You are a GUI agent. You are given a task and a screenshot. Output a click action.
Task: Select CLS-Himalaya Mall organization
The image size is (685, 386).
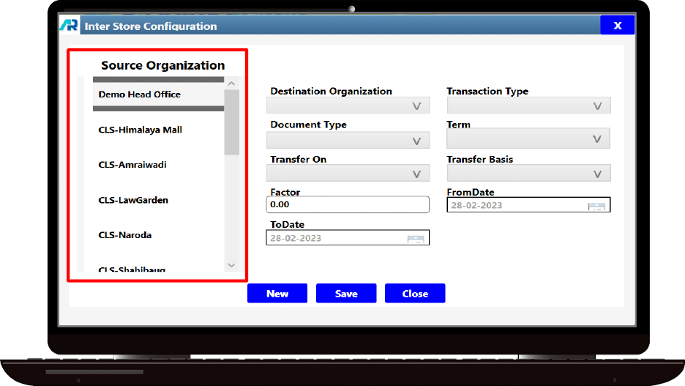(141, 130)
